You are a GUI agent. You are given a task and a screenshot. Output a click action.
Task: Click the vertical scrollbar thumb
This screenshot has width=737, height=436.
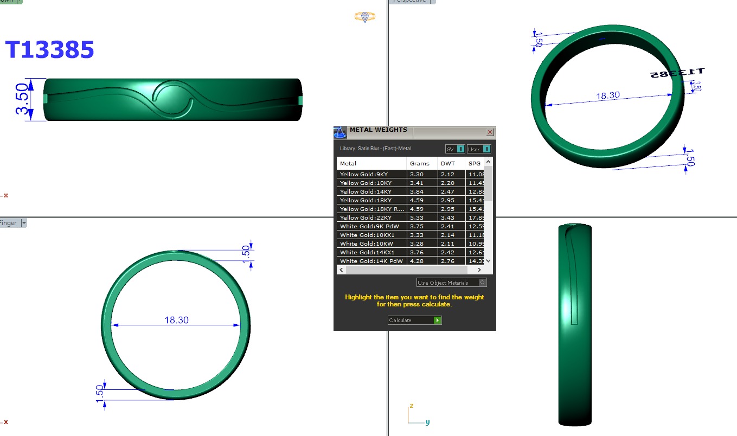pyautogui.click(x=488, y=183)
